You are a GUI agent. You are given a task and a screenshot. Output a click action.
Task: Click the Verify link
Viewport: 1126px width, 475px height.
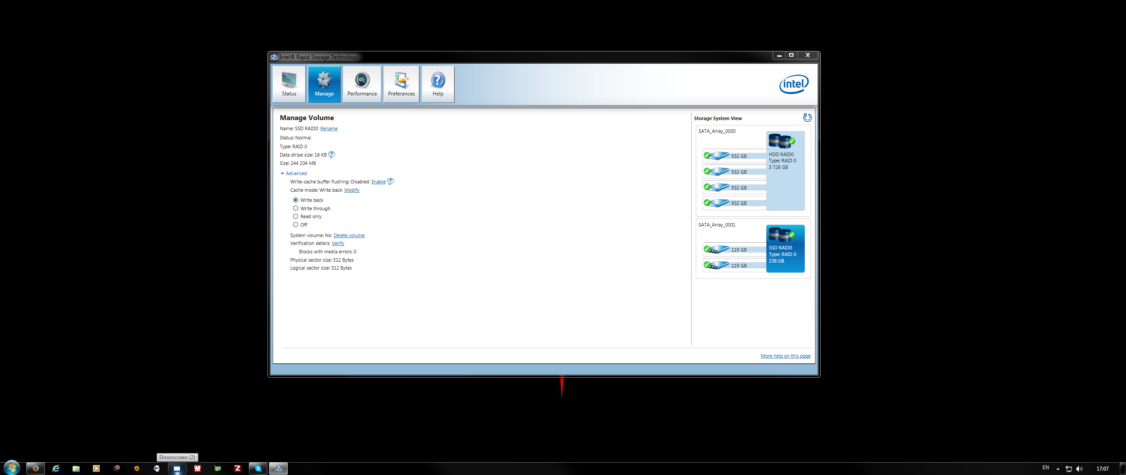click(x=338, y=243)
